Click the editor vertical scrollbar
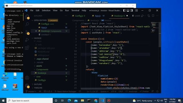The width and height of the screenshot is (183, 103). [160, 35]
